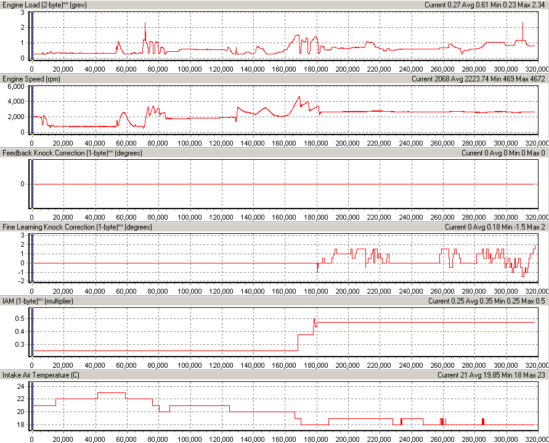Click the IAM statistics showing Max 0.5

[x=487, y=301]
